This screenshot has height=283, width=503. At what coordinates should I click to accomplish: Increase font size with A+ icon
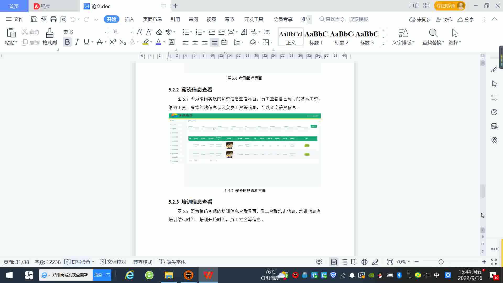point(140,32)
